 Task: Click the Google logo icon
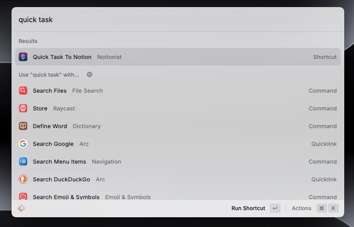[x=23, y=144]
